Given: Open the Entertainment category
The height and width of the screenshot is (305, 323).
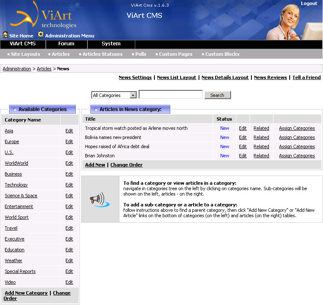Looking at the screenshot, I should coord(19,206).
